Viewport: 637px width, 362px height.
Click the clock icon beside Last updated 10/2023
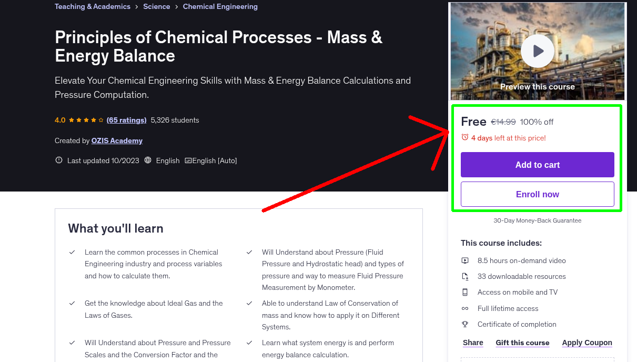[58, 160]
